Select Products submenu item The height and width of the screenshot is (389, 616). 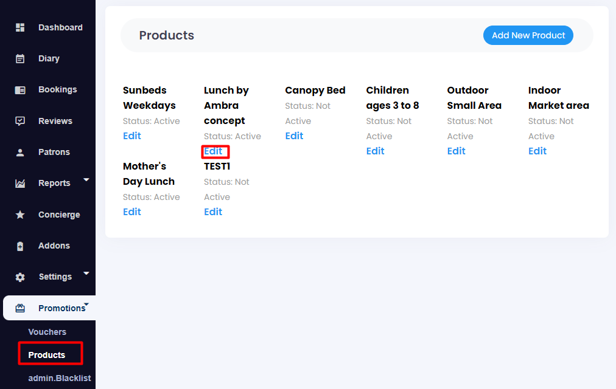pyautogui.click(x=47, y=355)
